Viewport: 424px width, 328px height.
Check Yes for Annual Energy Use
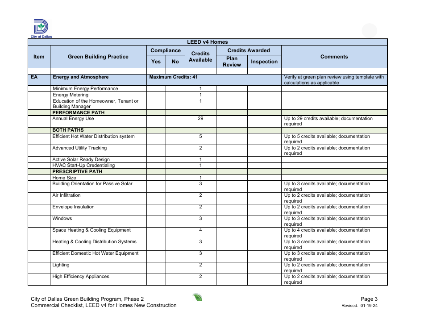point(156,121)
